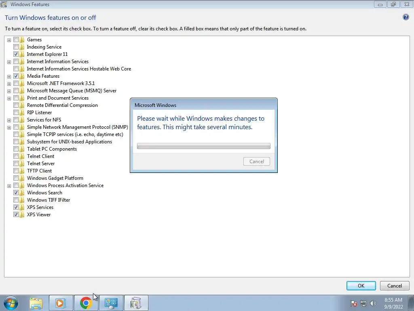The width and height of the screenshot is (414, 311).
Task: Click the Windows Search folder icon
Action: click(22, 193)
